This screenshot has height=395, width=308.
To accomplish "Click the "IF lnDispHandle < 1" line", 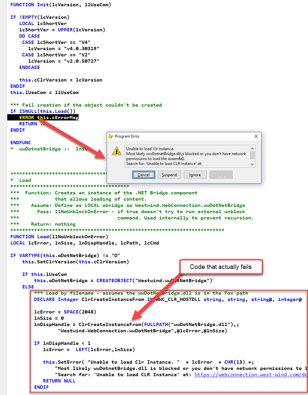I will (x=62, y=343).
